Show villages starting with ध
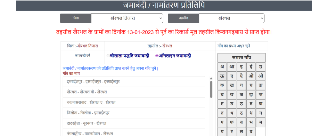The width and height of the screenshot is (328, 136). [251, 113]
